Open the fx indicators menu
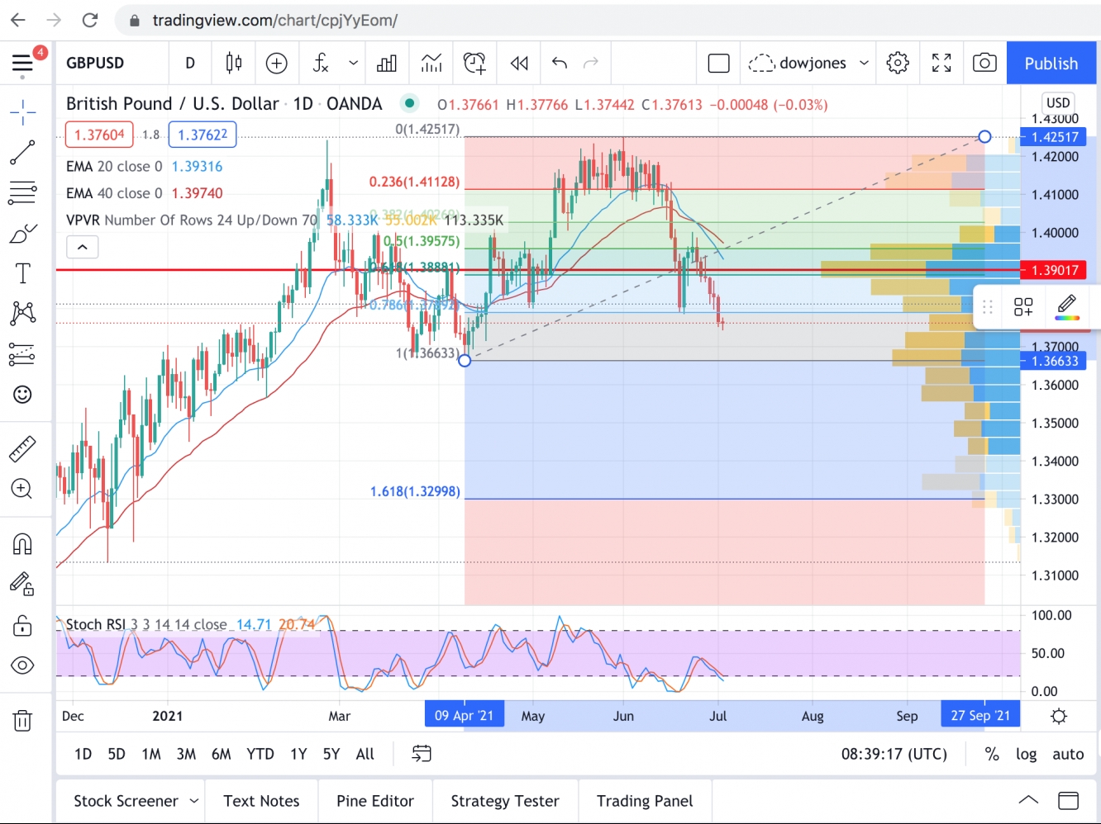This screenshot has height=824, width=1101. click(x=321, y=63)
